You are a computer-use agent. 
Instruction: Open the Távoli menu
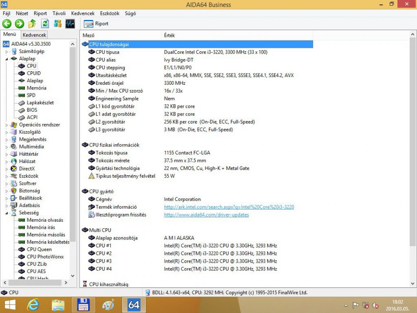[x=59, y=13]
